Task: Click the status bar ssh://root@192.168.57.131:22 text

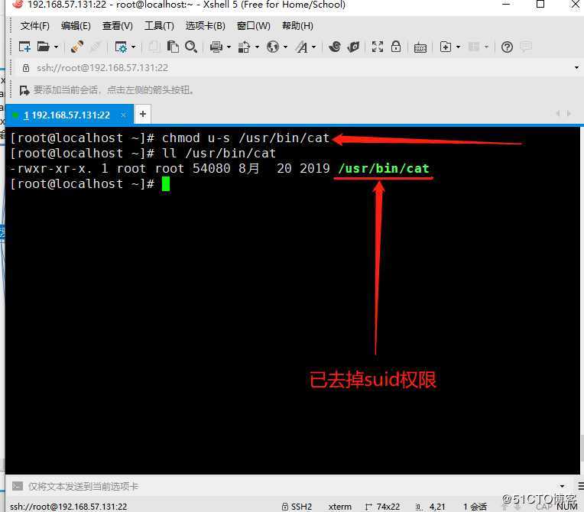Action: [x=69, y=507]
